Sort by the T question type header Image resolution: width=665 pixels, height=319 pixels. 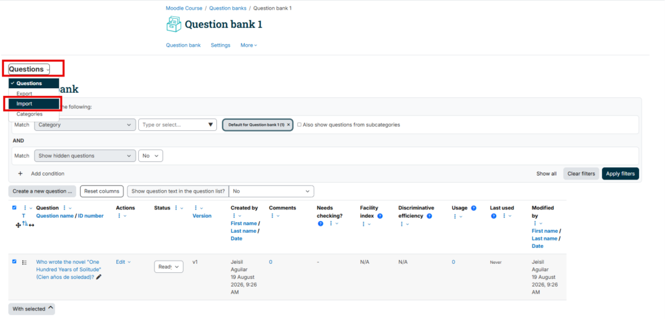tap(24, 216)
